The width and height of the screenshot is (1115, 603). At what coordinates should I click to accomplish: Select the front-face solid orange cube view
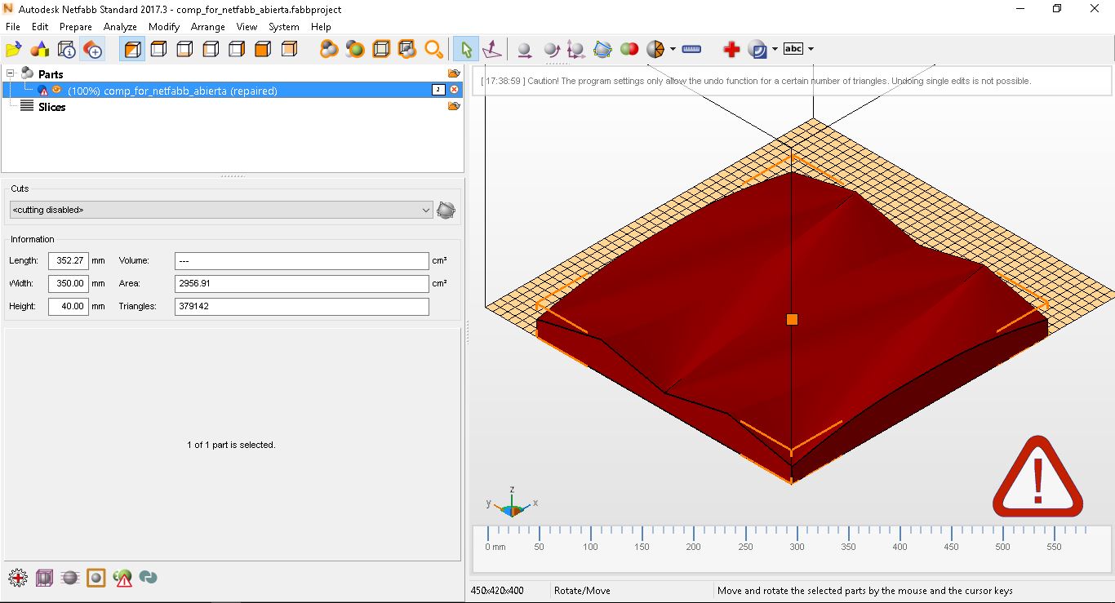coord(263,50)
